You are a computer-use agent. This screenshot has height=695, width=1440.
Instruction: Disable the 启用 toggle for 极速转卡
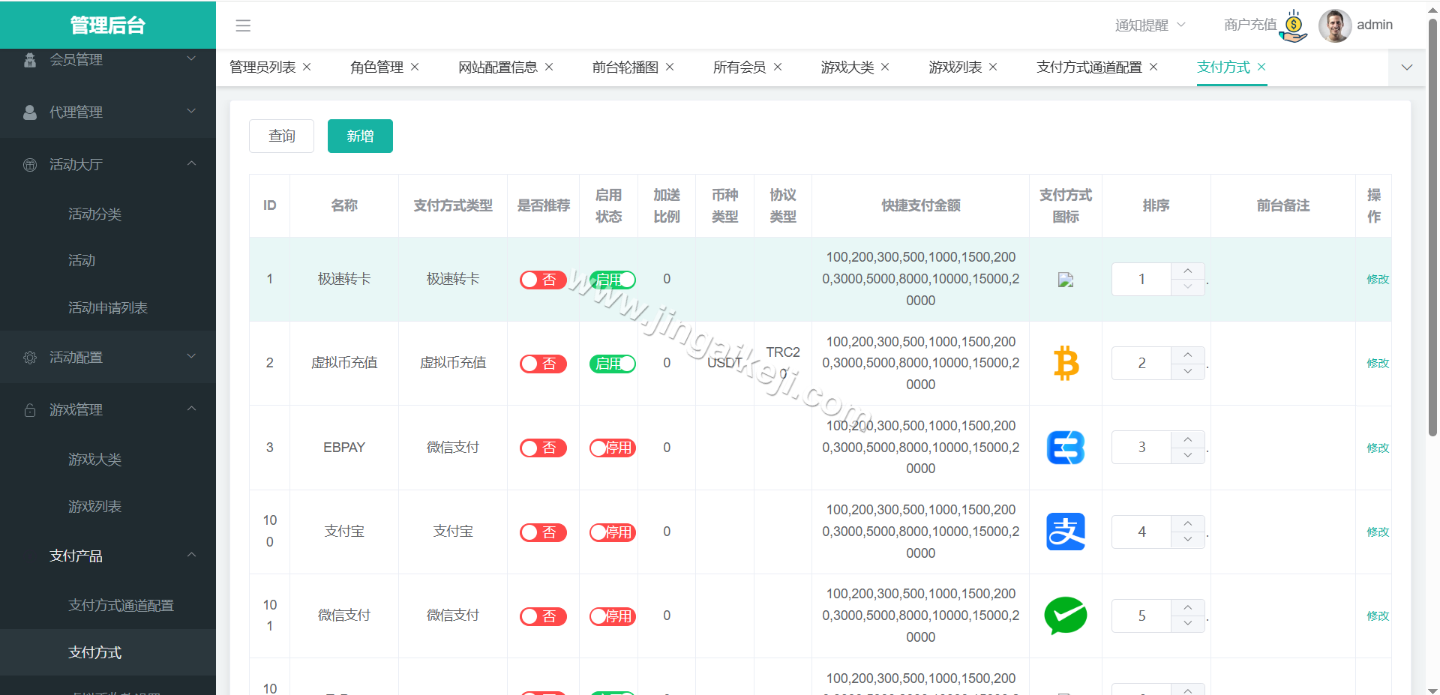[611, 279]
